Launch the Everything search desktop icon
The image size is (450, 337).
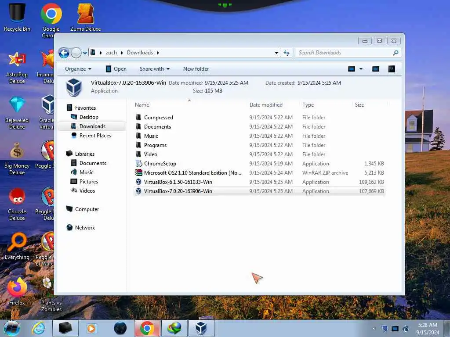pyautogui.click(x=17, y=247)
